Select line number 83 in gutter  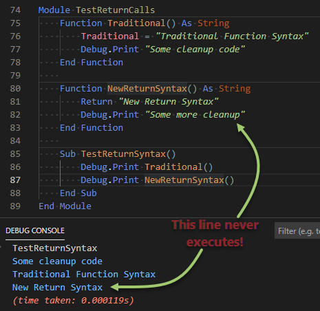coord(15,128)
